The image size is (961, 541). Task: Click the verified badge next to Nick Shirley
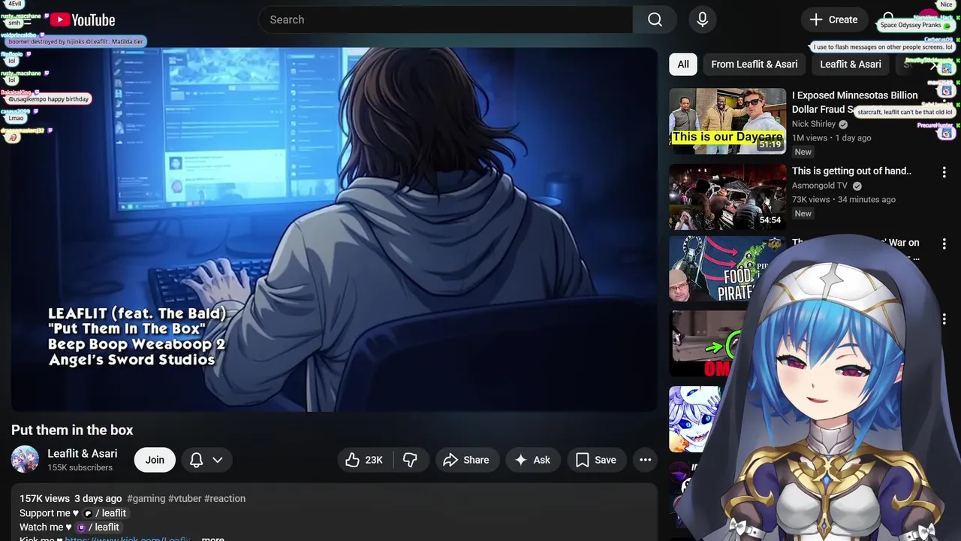(843, 124)
